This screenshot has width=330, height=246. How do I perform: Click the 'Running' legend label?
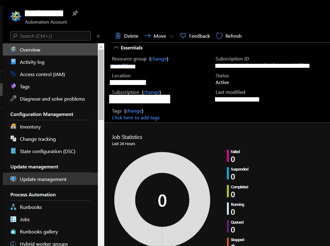237,205
